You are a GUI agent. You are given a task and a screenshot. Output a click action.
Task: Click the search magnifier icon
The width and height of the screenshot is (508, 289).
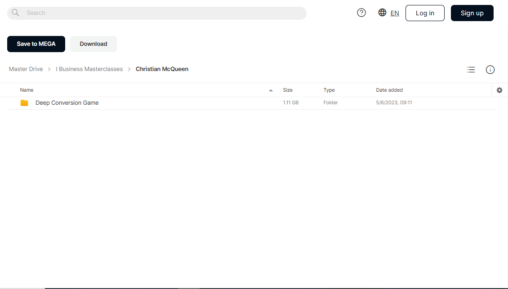(x=15, y=13)
